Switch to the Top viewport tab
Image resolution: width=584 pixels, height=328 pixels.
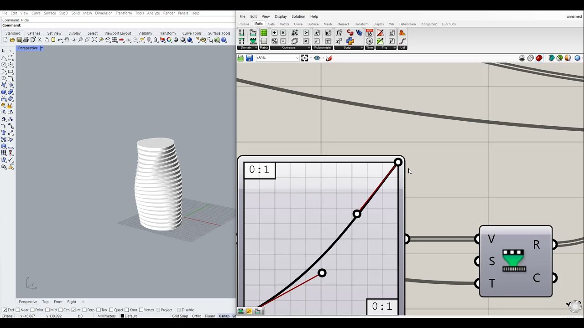tap(45, 302)
